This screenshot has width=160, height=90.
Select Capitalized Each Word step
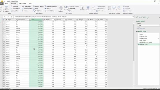[145, 42]
